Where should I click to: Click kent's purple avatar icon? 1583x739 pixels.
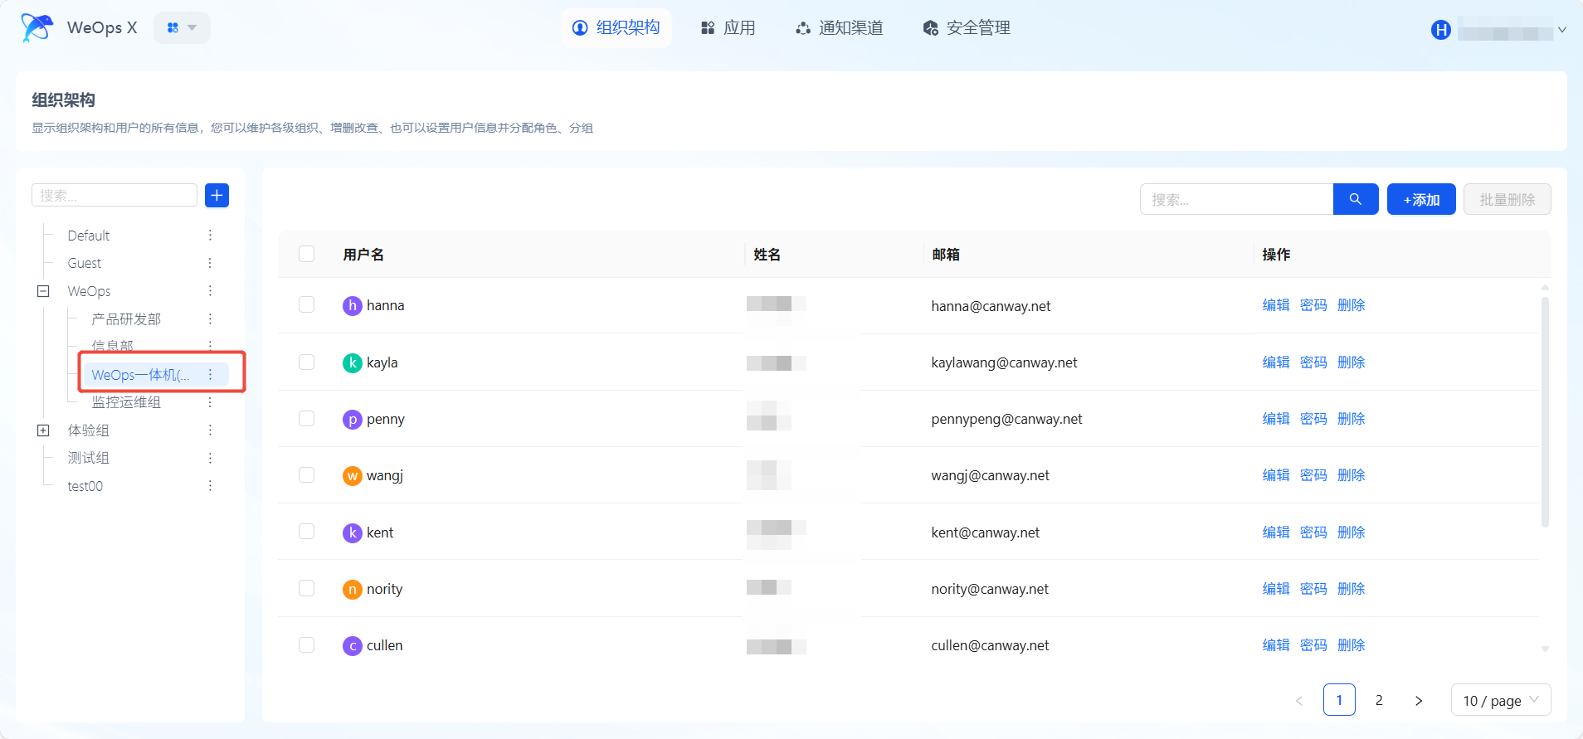point(353,532)
